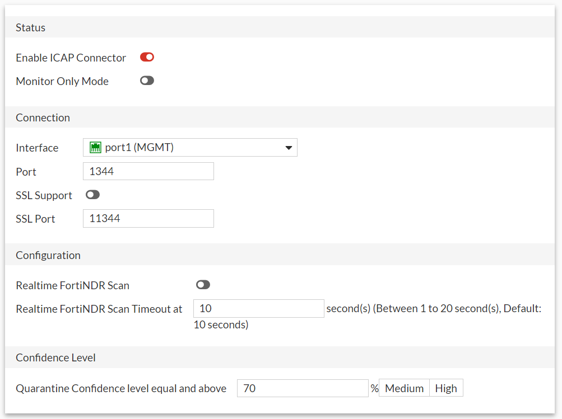
Task: Click the High confidence level button
Action: click(x=446, y=388)
